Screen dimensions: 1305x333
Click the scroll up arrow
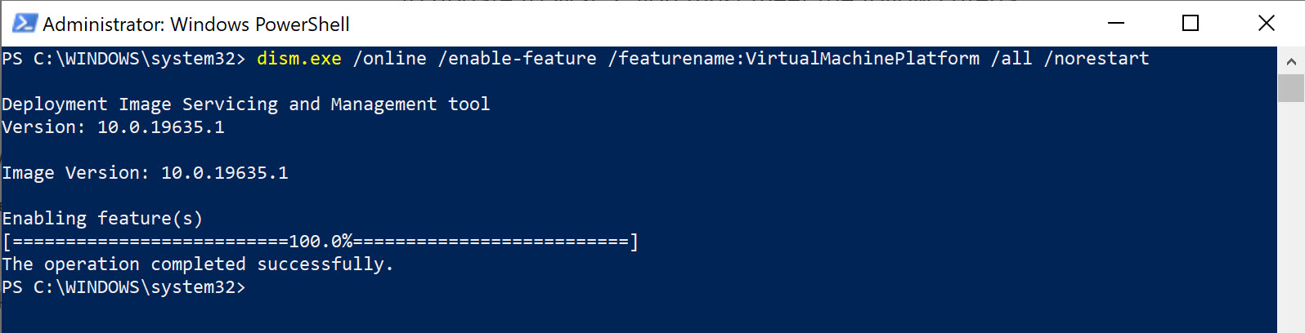(1291, 61)
